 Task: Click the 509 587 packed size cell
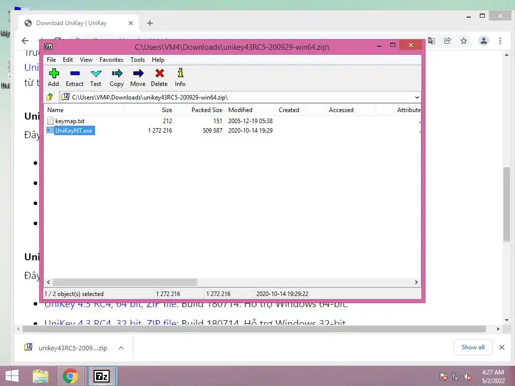[213, 131]
